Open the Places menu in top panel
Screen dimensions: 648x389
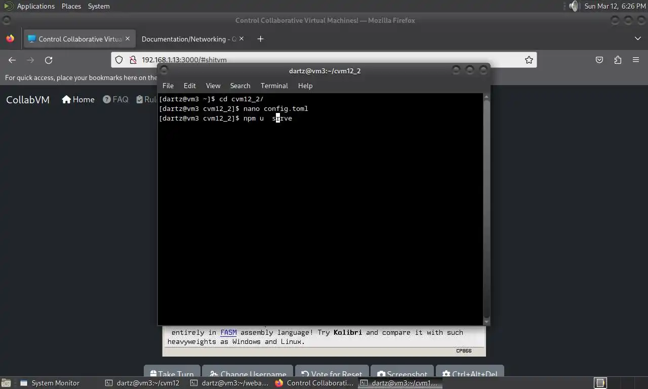(x=71, y=6)
